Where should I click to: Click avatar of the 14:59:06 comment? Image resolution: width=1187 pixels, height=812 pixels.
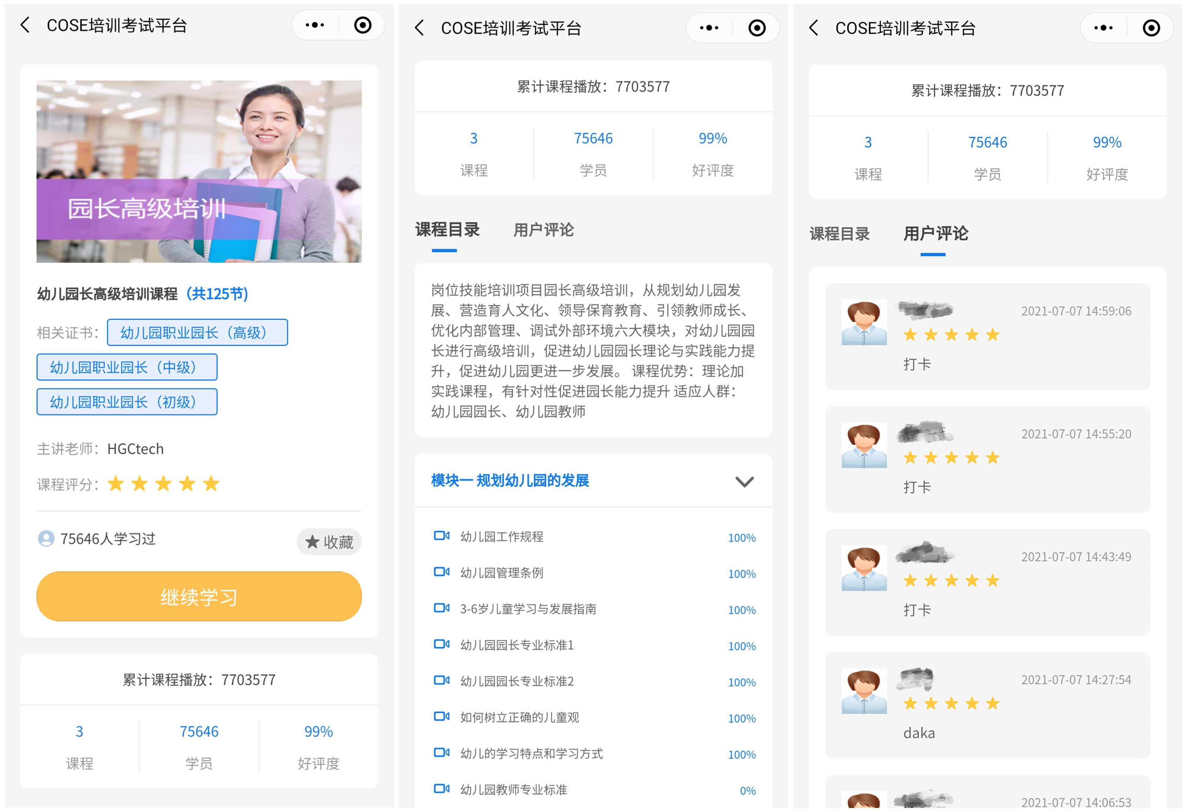click(864, 322)
